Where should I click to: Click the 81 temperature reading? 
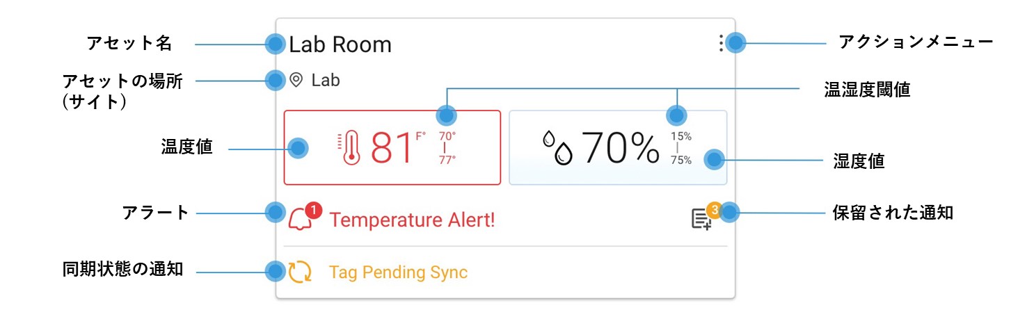(392, 147)
